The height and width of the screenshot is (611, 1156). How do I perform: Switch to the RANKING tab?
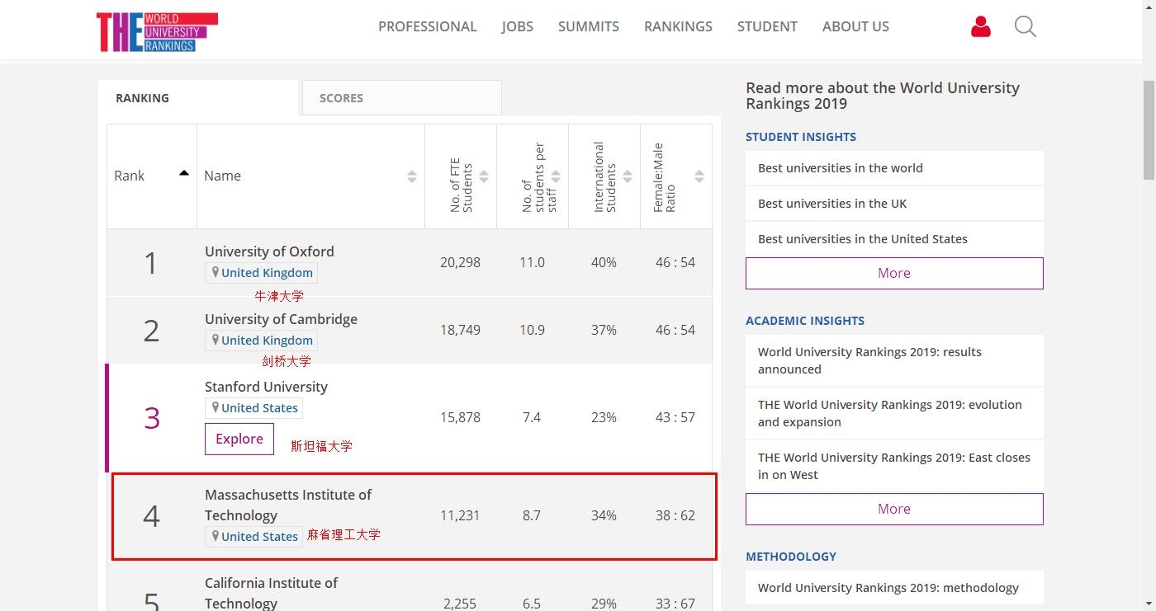[198, 98]
